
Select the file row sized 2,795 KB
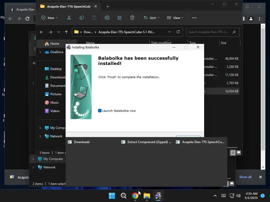point(221,83)
